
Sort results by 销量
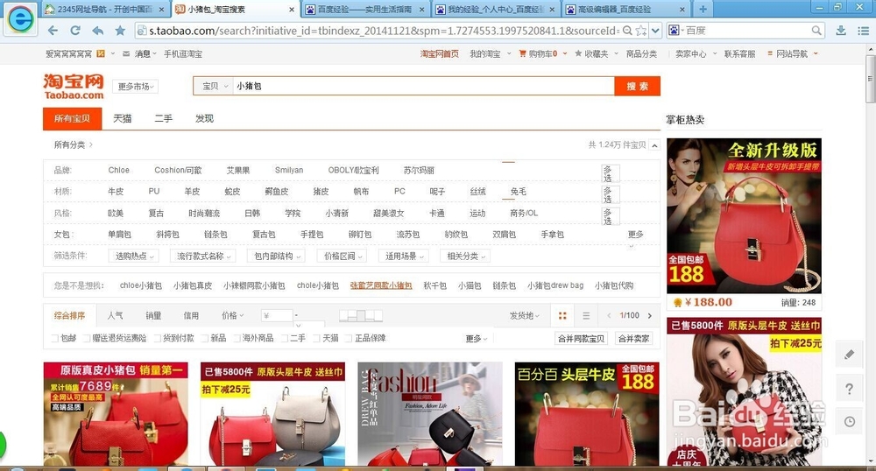tap(153, 315)
